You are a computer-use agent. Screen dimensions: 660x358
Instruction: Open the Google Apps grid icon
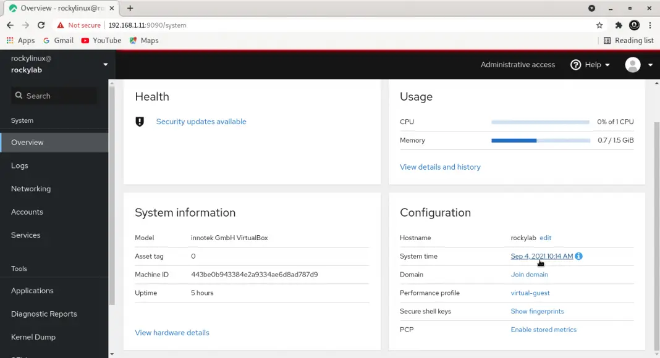[10, 40]
